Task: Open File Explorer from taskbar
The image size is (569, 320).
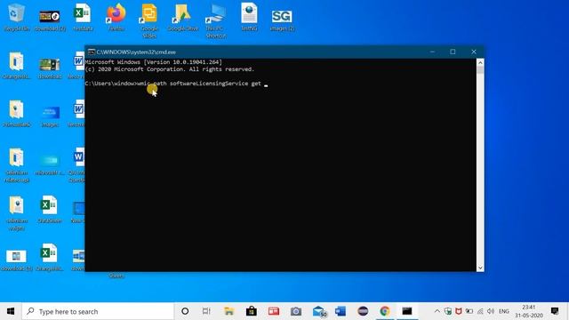Action: [x=229, y=311]
